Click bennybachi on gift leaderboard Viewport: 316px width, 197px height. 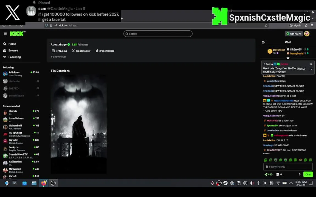click(x=297, y=53)
